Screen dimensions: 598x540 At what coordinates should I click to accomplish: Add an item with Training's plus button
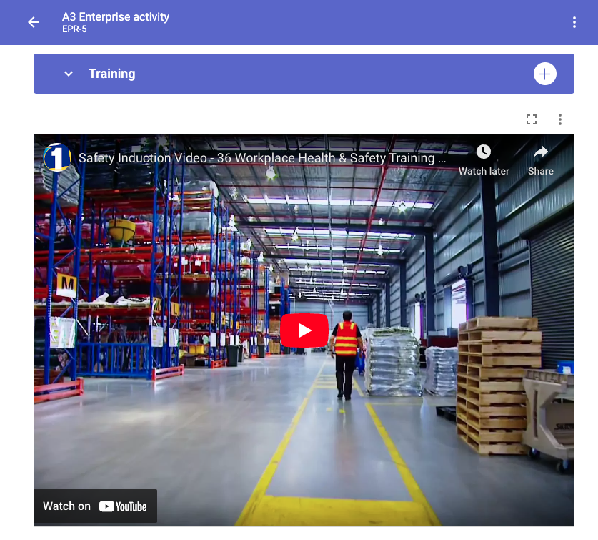(x=544, y=74)
